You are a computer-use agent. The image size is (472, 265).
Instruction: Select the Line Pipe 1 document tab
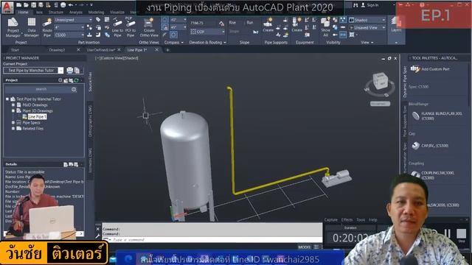(x=137, y=50)
